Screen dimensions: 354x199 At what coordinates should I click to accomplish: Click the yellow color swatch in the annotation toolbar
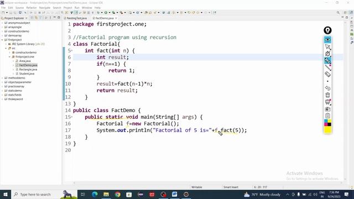point(327,130)
